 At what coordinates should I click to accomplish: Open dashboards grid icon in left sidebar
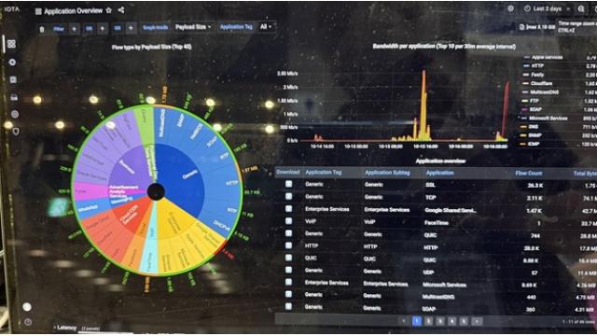[x=11, y=44]
